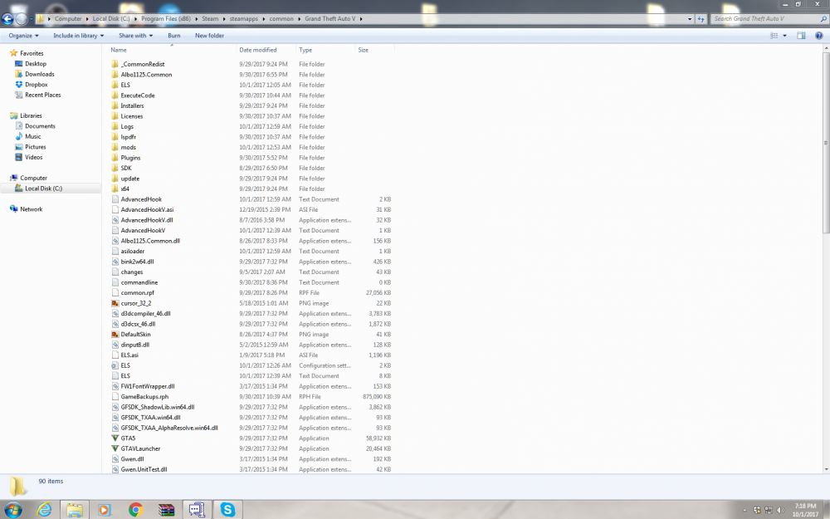Click the Burn toolbar button
The image size is (830, 519).
174,36
